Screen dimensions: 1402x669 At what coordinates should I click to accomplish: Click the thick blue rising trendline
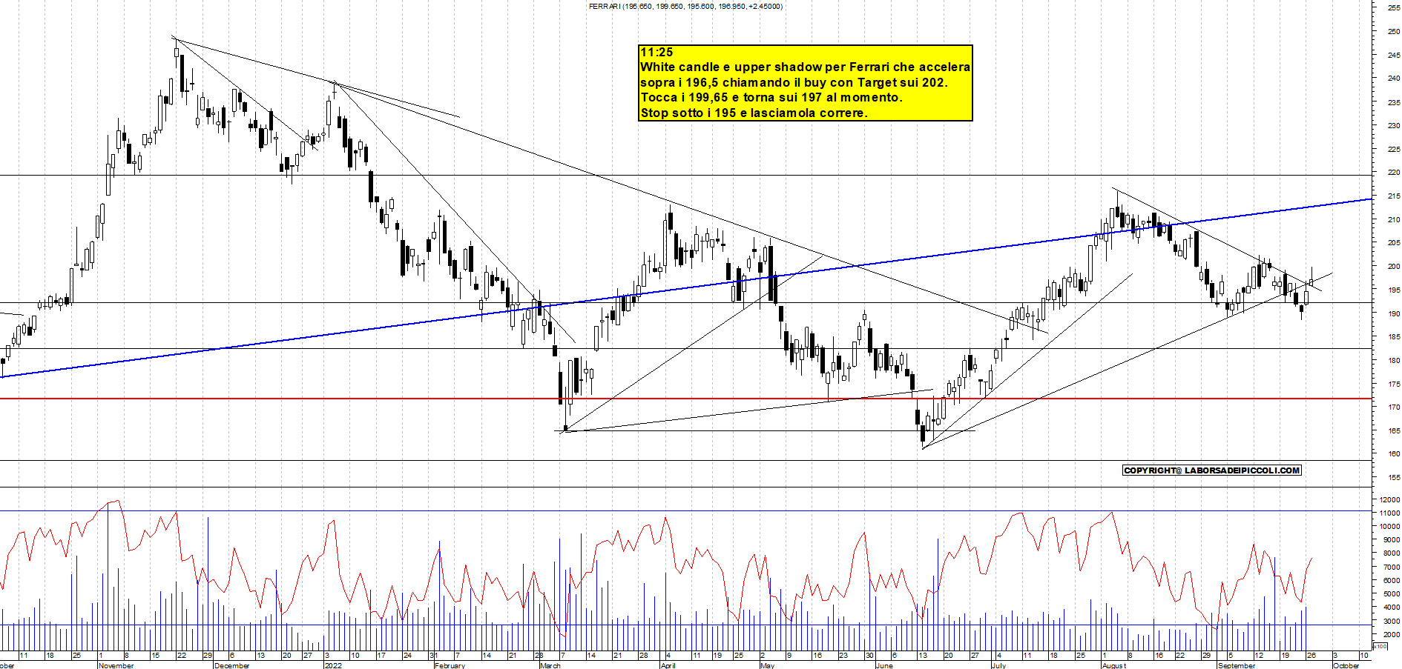click(686, 288)
